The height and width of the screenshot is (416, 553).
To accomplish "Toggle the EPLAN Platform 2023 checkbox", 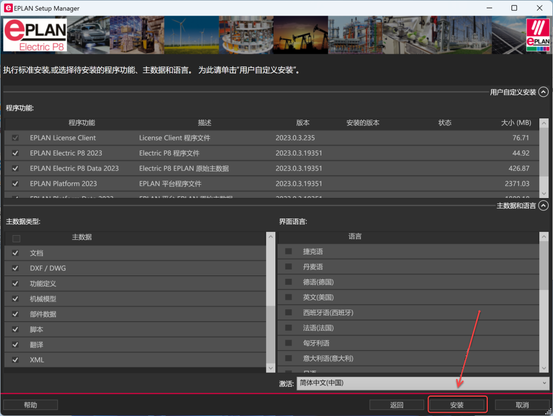I will click(x=15, y=183).
